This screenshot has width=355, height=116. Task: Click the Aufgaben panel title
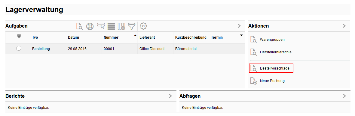click(x=17, y=26)
